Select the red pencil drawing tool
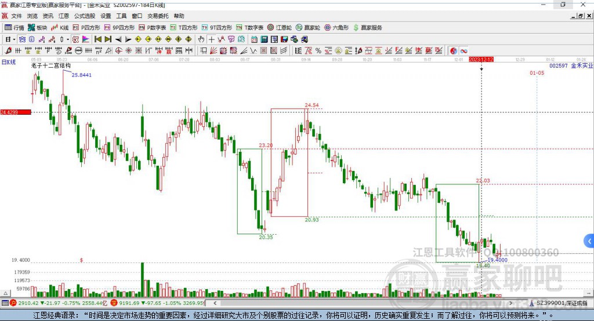Image resolution: width=594 pixels, height=321 pixels. [8, 50]
